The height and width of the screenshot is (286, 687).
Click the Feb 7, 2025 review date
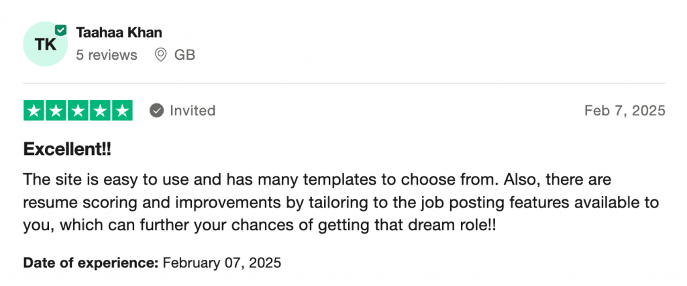[x=625, y=111]
